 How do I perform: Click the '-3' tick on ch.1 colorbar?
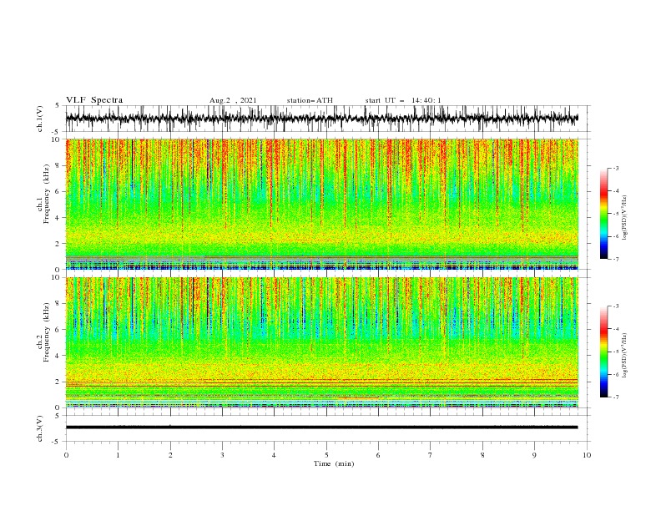(x=615, y=168)
